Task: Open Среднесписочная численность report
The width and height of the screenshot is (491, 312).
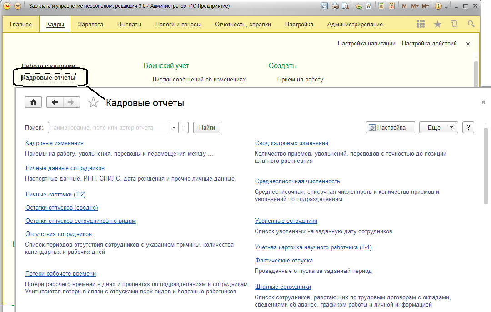Action: tap(297, 181)
